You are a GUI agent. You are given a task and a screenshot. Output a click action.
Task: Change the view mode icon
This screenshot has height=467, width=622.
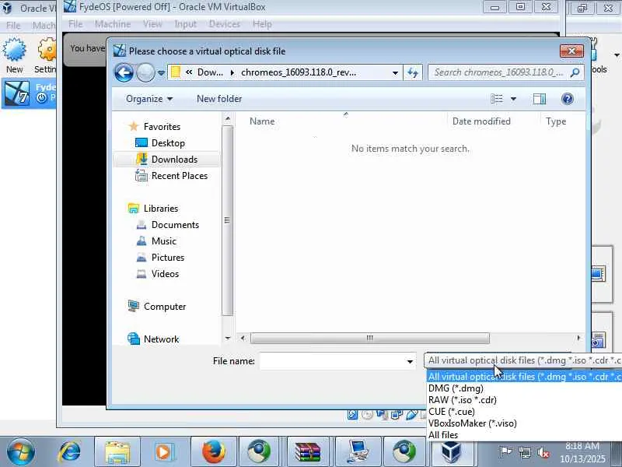click(497, 99)
